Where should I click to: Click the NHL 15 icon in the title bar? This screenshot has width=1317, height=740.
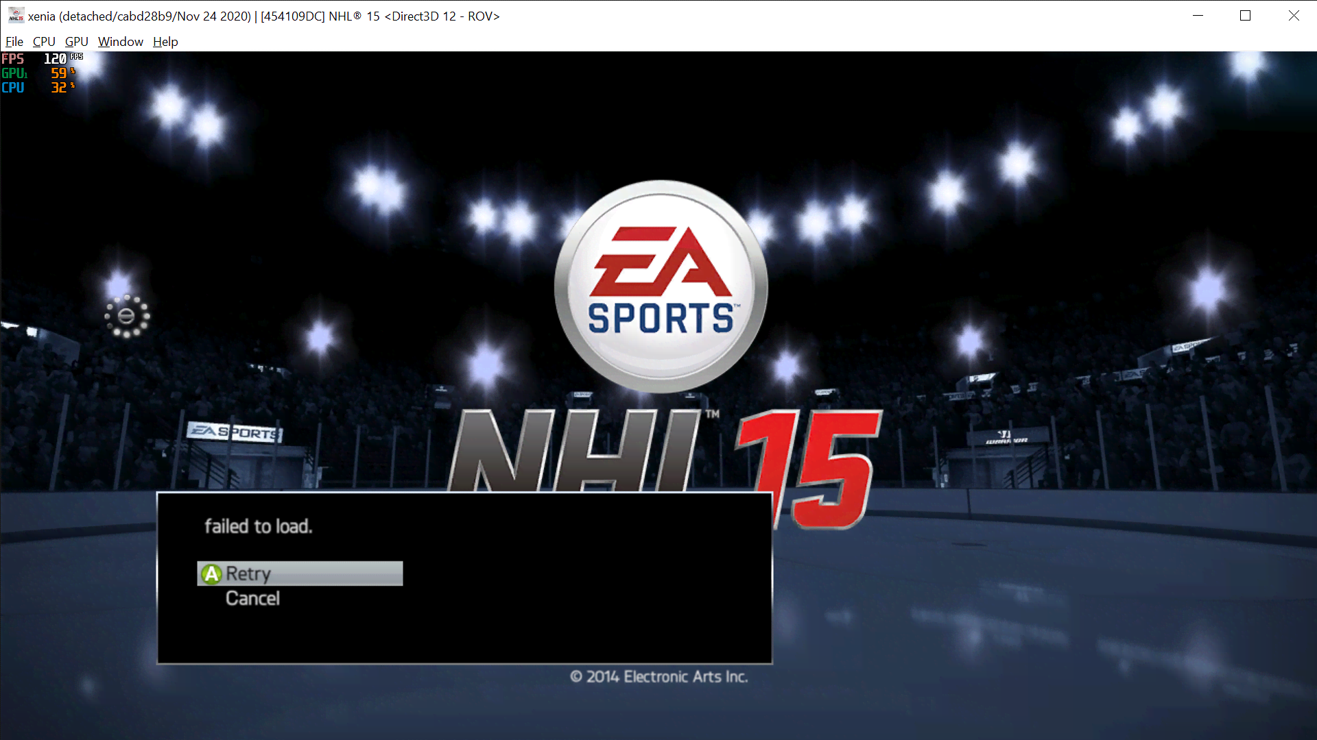pos(15,15)
